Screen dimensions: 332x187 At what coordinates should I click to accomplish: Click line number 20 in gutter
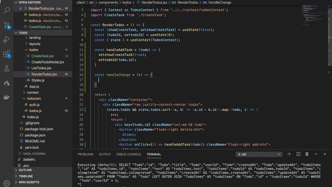pos(81,95)
